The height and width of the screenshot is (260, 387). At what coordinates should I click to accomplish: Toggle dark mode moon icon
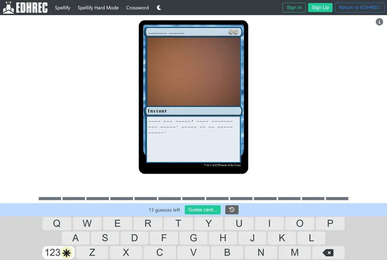(159, 8)
